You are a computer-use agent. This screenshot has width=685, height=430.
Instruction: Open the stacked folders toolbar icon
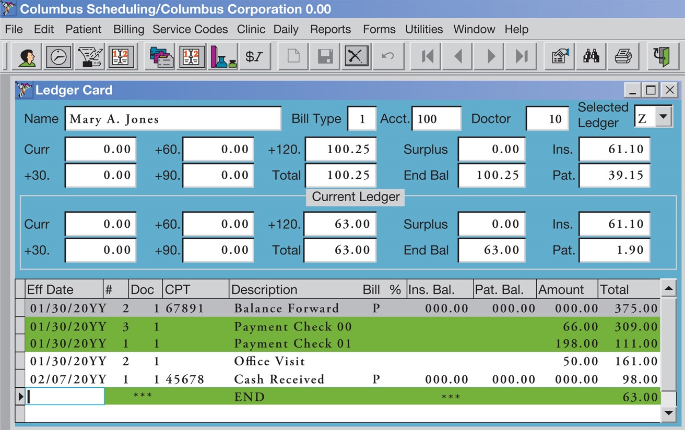click(161, 56)
